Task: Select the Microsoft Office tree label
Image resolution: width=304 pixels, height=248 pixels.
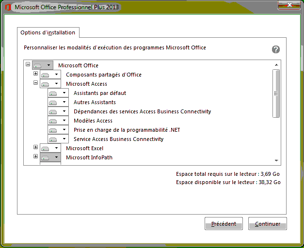Action: (78, 65)
